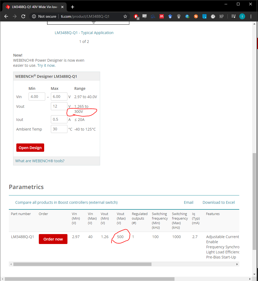Click the Open Design button
Image resolution: width=258 pixels, height=281 pixels.
coord(30,148)
